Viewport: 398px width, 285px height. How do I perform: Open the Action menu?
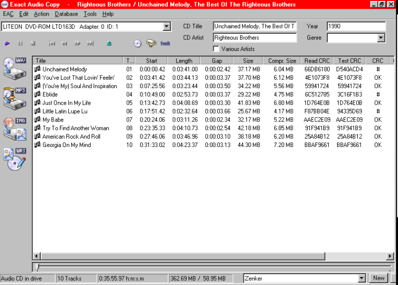point(42,14)
